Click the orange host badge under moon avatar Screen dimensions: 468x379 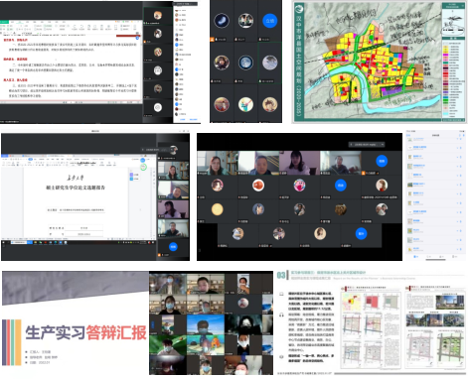[212, 40]
